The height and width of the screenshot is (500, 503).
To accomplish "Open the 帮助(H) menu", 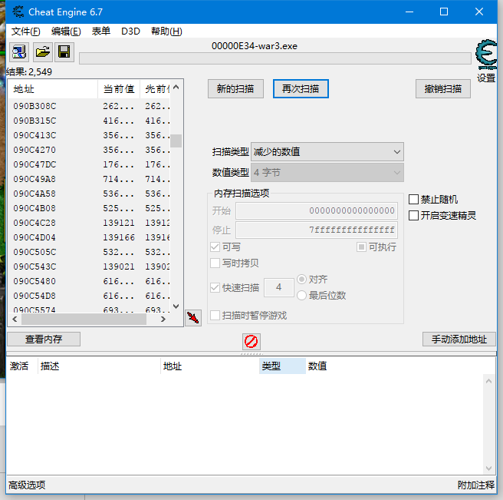I will 167,31.
